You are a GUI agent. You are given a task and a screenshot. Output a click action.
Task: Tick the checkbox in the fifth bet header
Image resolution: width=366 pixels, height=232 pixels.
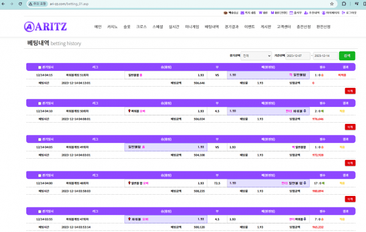click(x=40, y=211)
